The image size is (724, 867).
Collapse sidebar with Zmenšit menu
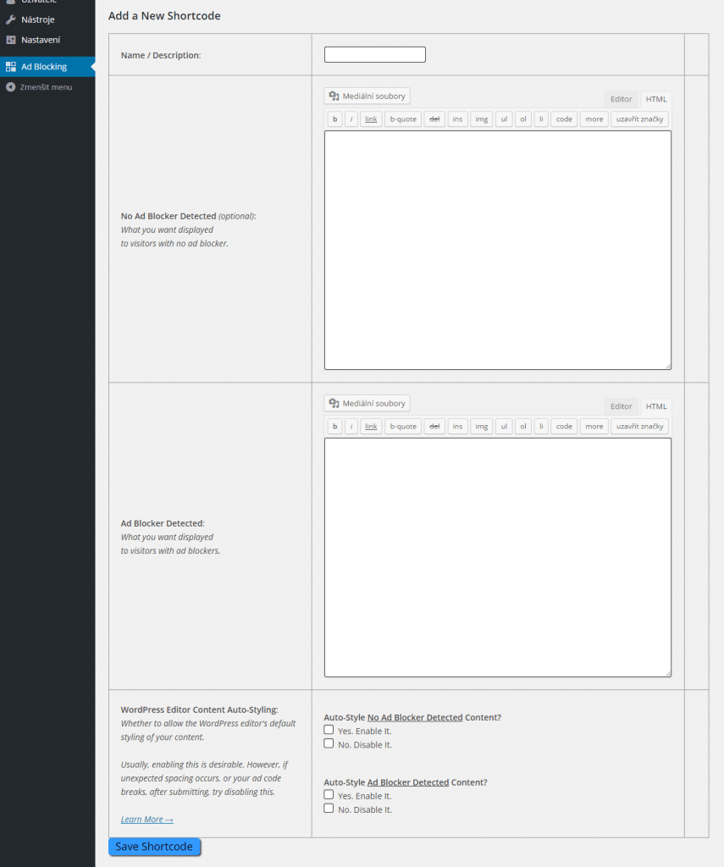point(47,87)
